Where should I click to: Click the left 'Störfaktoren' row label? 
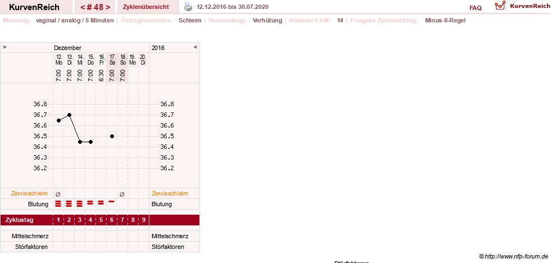click(31, 247)
